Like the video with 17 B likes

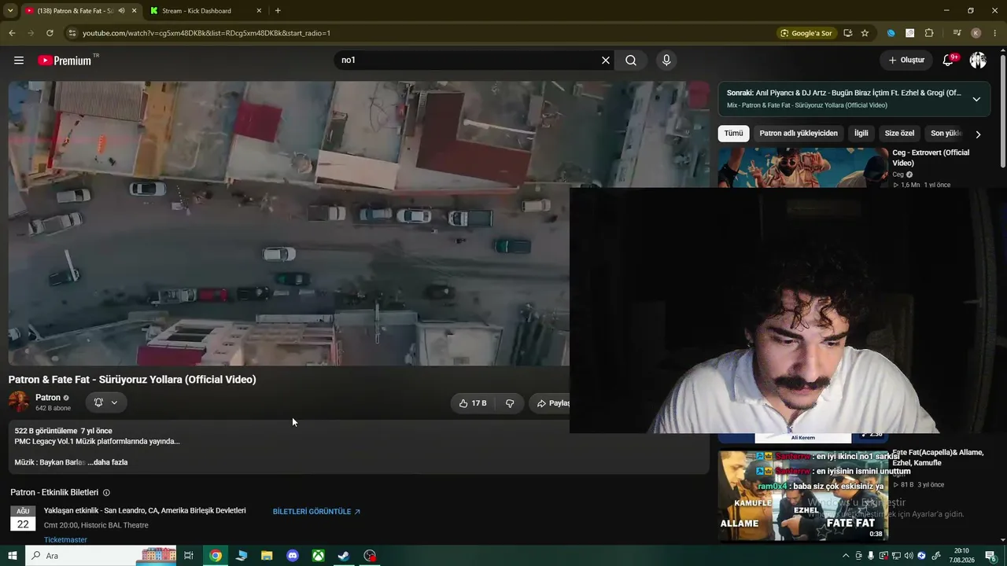473,403
